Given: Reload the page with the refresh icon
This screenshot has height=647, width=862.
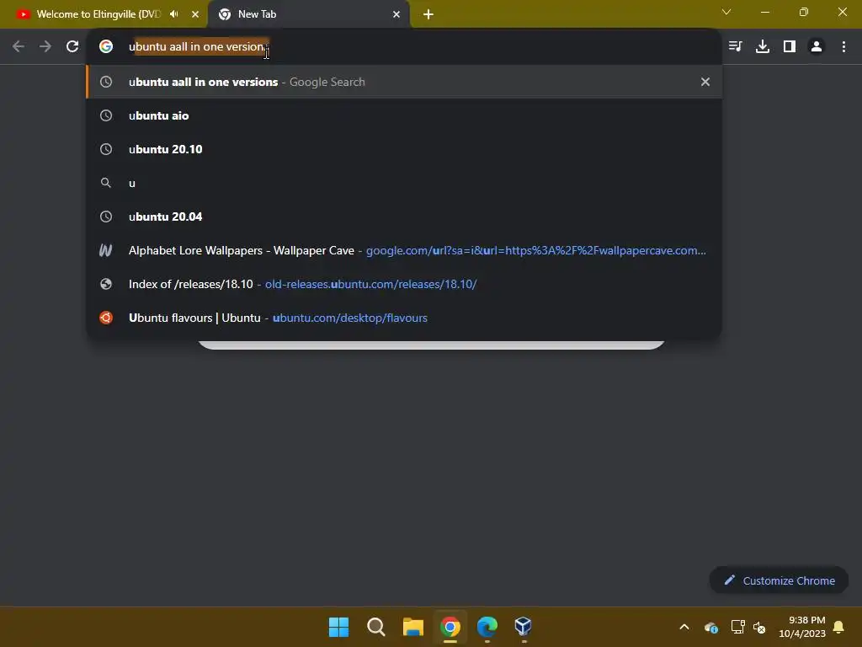Looking at the screenshot, I should [x=72, y=46].
